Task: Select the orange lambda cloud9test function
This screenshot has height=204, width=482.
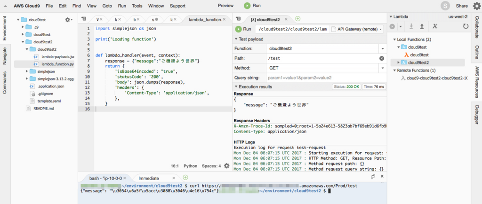Action: tap(417, 55)
